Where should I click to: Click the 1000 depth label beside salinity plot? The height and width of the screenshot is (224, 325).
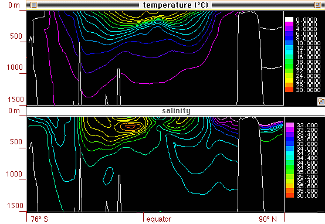point(14,174)
